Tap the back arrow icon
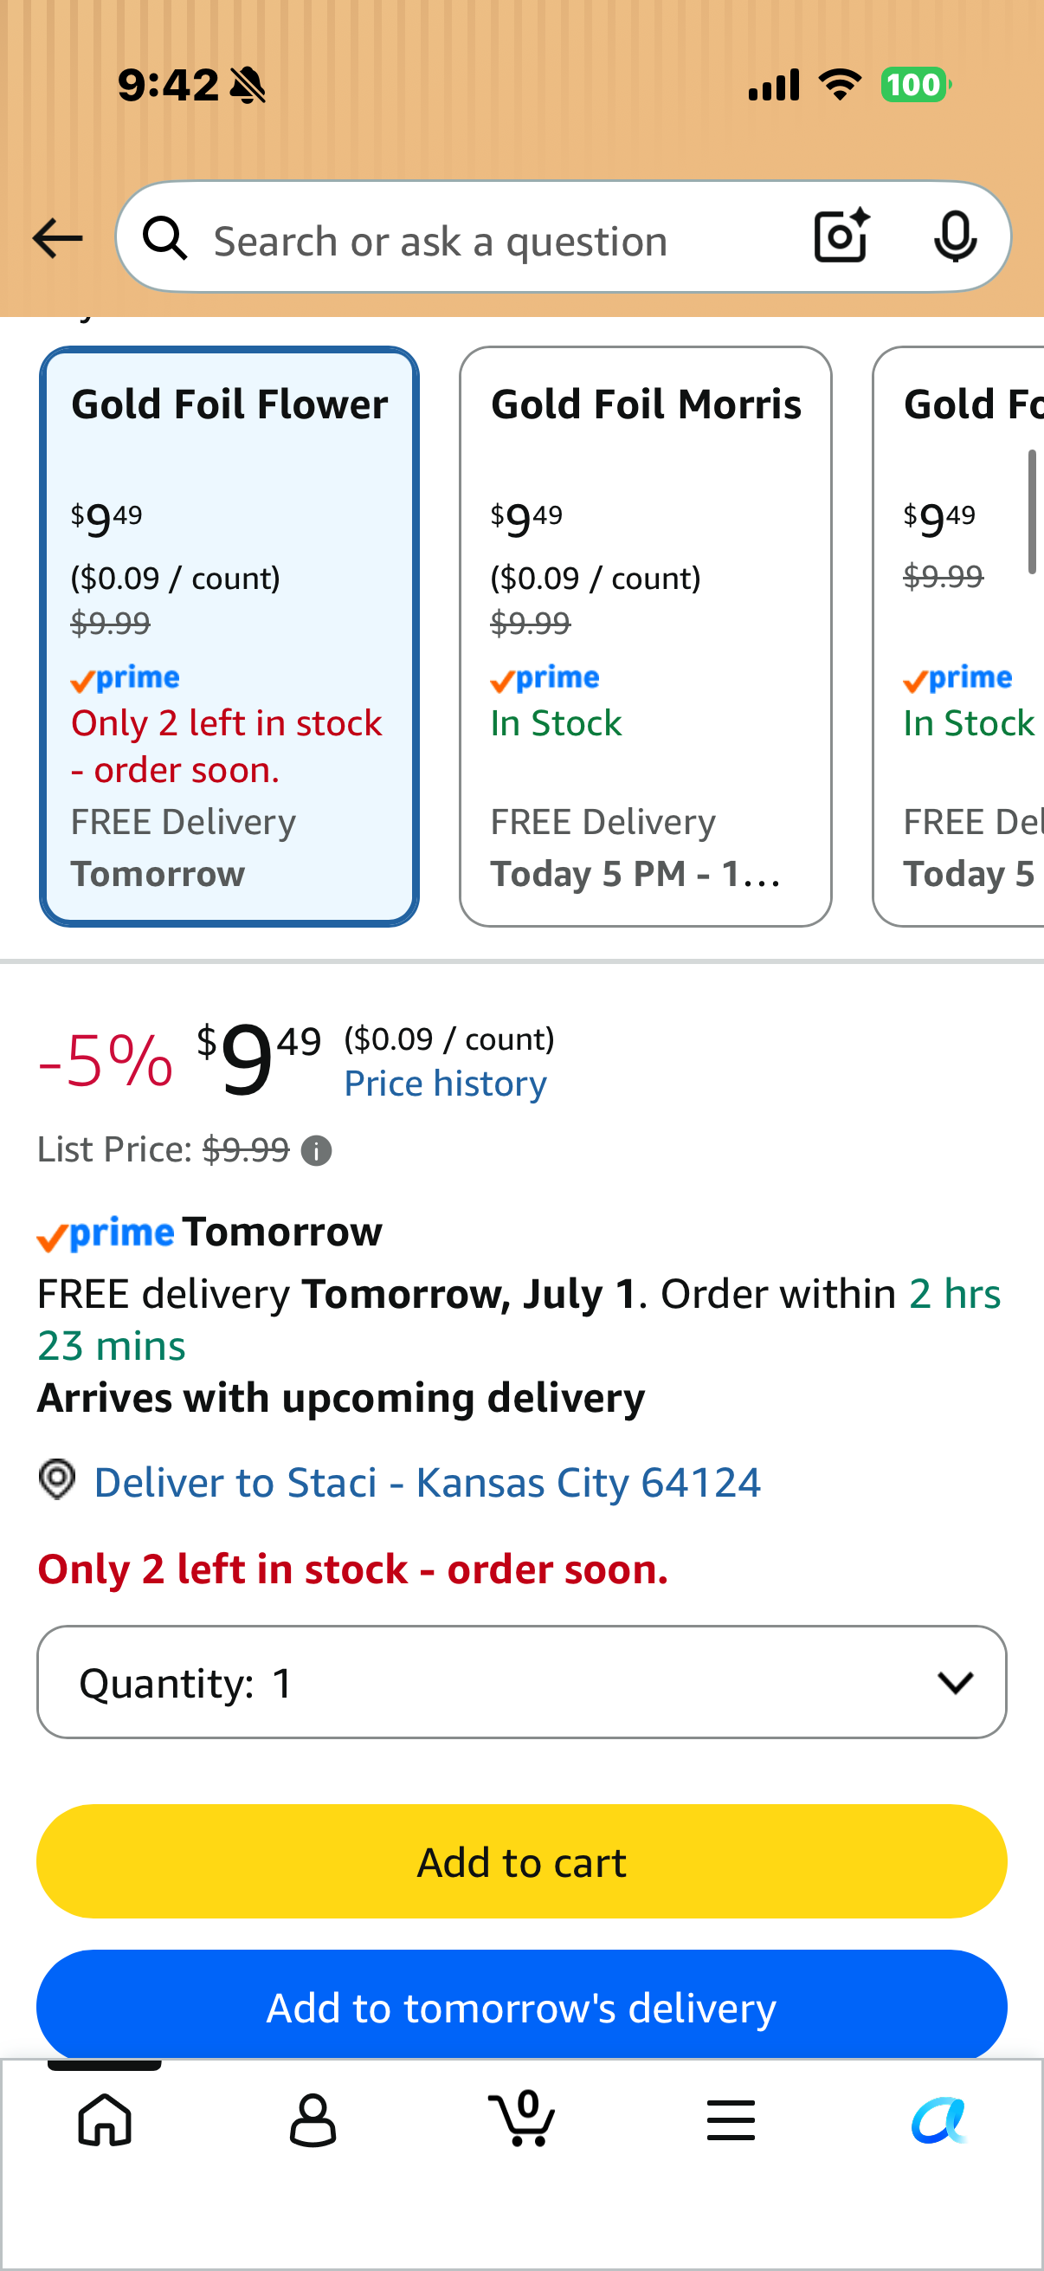 click(x=57, y=239)
